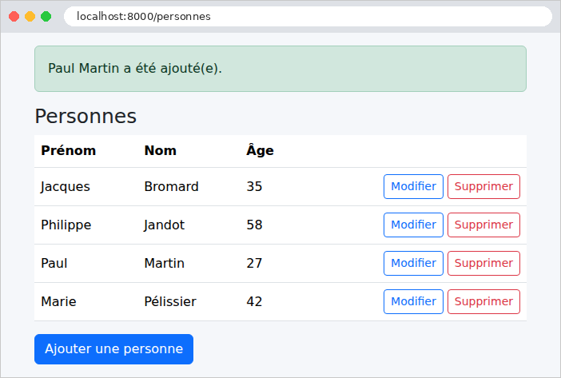Supprimer the Marie Pélissier row
The image size is (561, 378).
[x=483, y=301]
